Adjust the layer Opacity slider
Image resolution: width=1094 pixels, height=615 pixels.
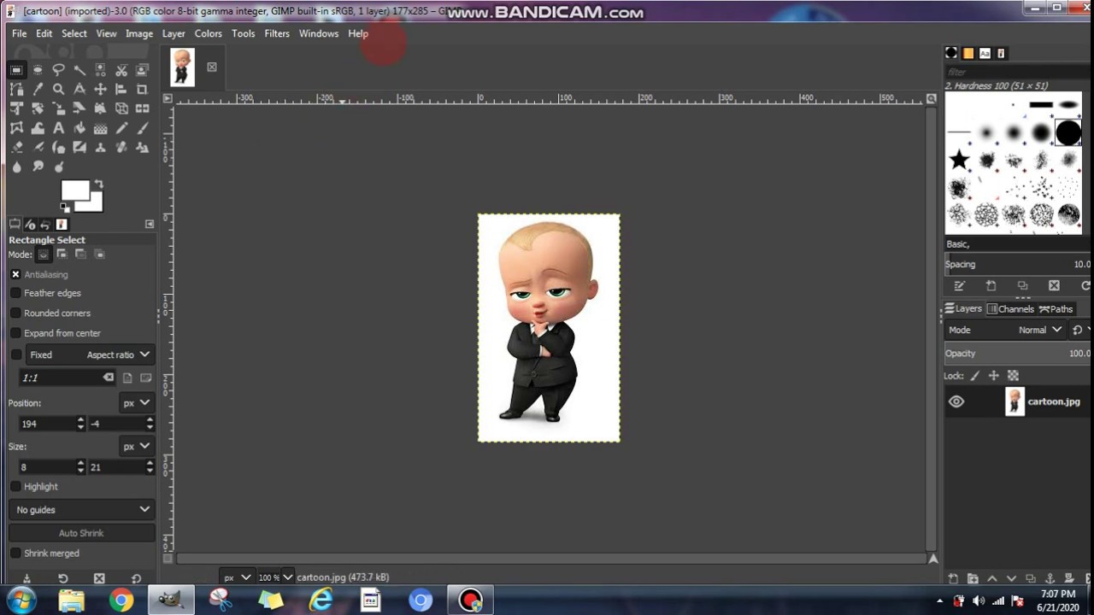1018,353
